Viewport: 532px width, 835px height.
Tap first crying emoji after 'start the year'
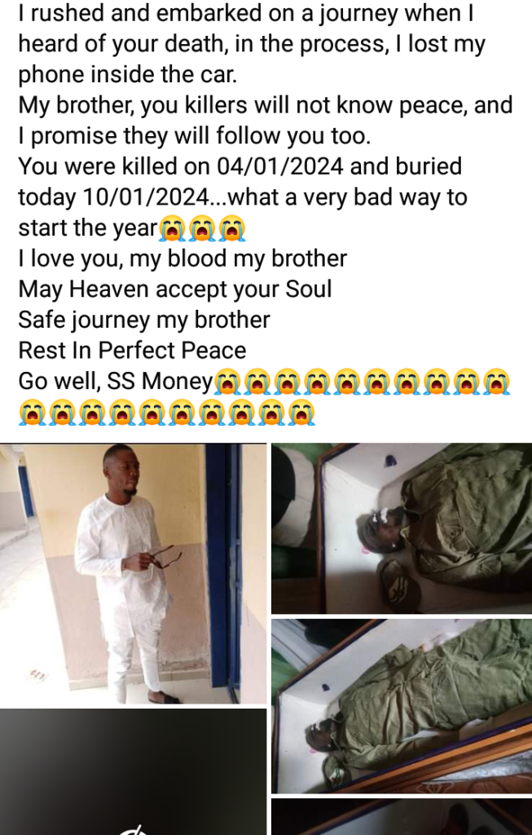(173, 228)
